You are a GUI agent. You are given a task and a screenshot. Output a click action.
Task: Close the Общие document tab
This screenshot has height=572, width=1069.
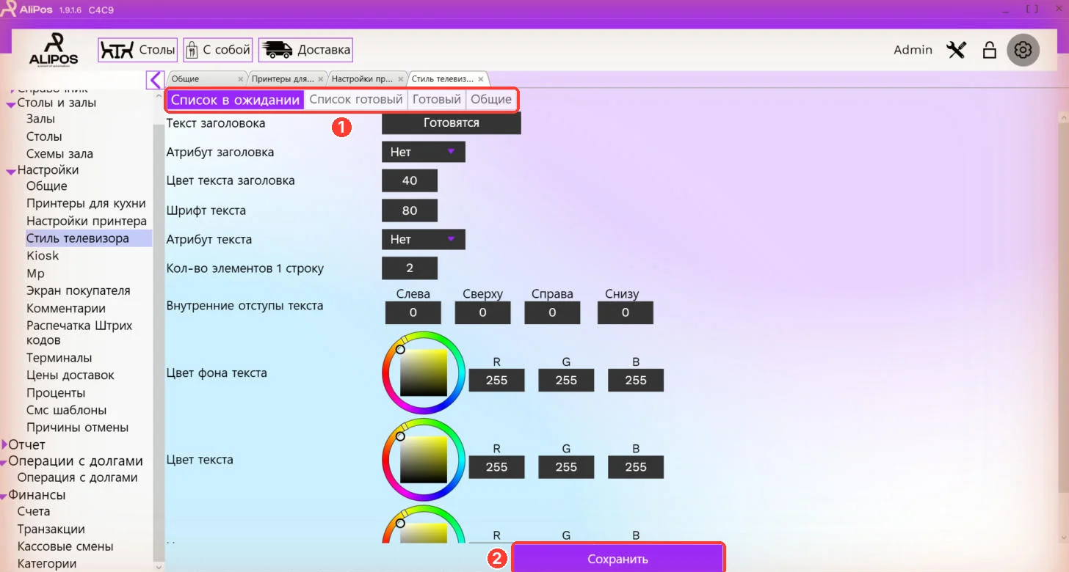241,79
